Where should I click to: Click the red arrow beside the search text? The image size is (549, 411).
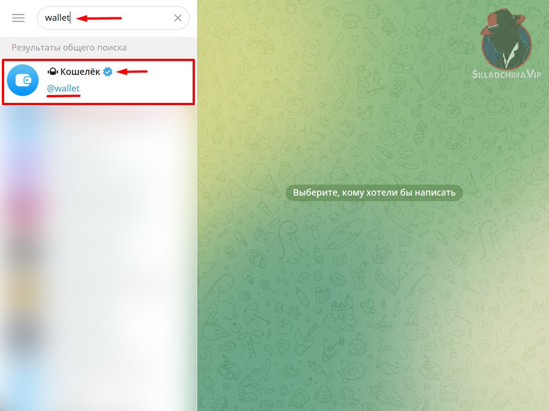pos(99,18)
